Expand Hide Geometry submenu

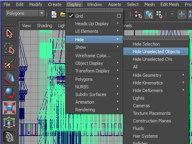[x=156, y=75]
